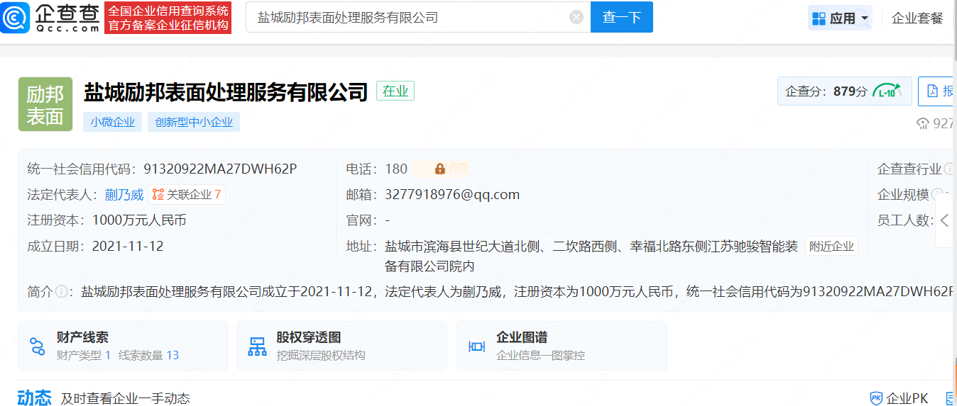Clear the search box with the X icon
The height and width of the screenshot is (406, 957).
tap(576, 17)
